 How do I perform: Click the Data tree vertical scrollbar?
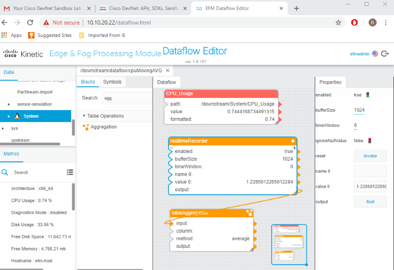pyautogui.click(x=73, y=127)
